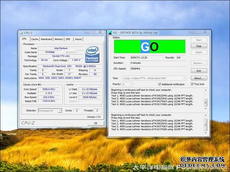
Task: Click the CPU Speed value 3506MHz
Action: [x=135, y=69]
